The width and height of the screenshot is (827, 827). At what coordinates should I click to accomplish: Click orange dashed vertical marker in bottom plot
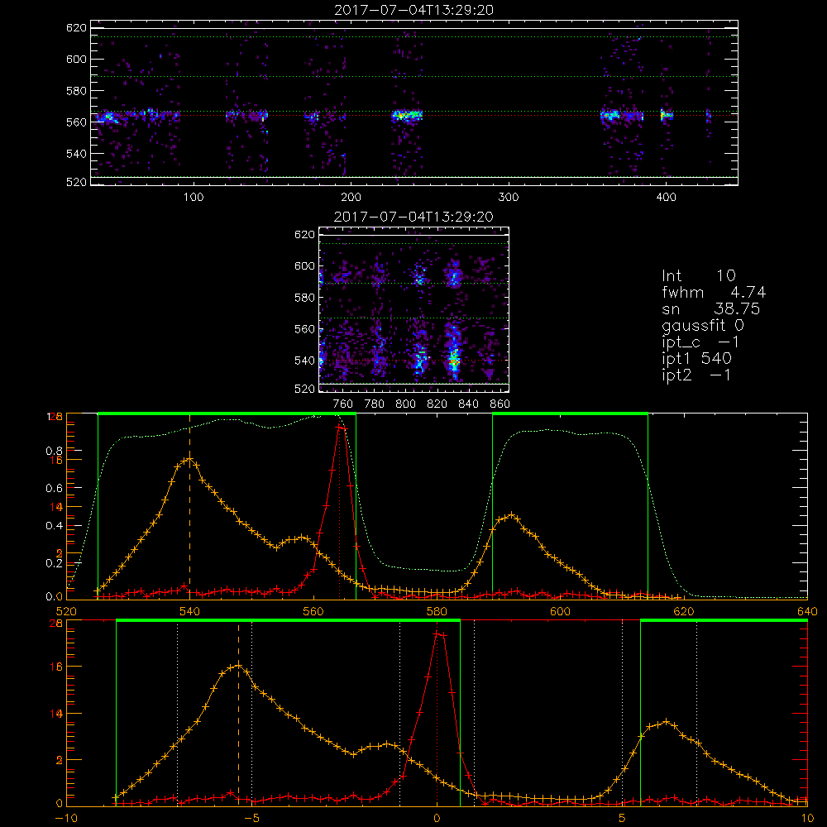click(238, 714)
